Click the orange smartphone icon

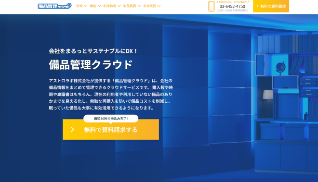[x=212, y=6]
